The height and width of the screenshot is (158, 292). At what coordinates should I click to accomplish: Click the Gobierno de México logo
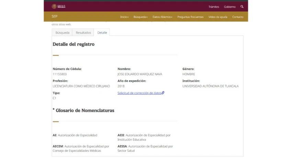[x=58, y=6]
